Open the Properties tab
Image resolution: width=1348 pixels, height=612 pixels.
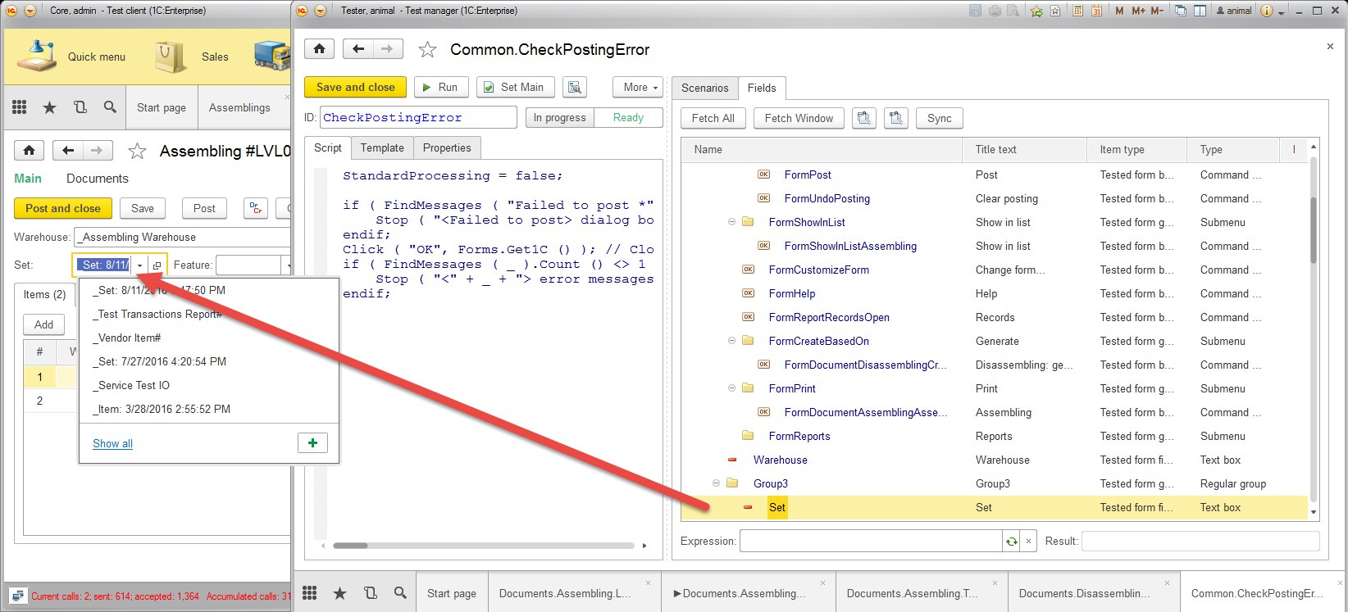[447, 147]
